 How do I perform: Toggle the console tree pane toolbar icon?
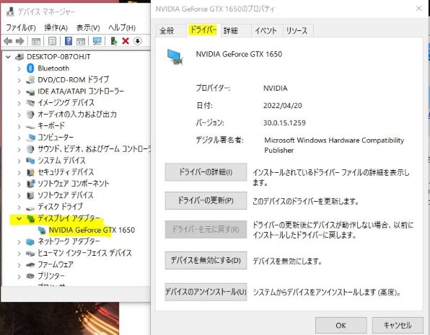36,41
